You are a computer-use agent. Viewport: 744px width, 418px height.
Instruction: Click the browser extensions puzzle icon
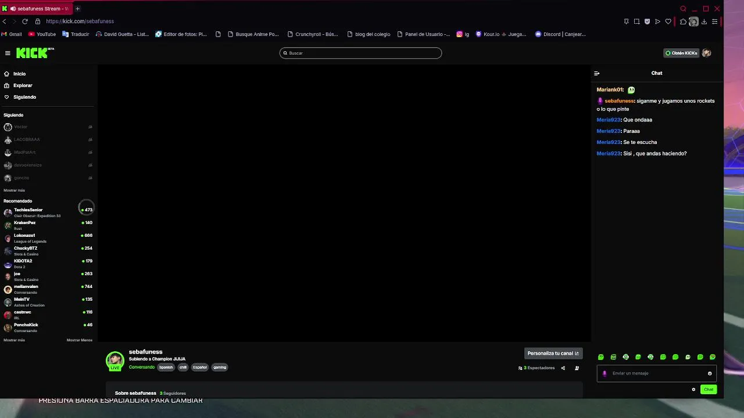click(683, 21)
